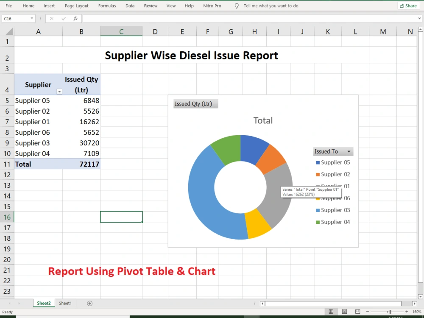Image resolution: width=424 pixels, height=318 pixels.
Task: Click inside the formula bar
Action: tap(250, 18)
